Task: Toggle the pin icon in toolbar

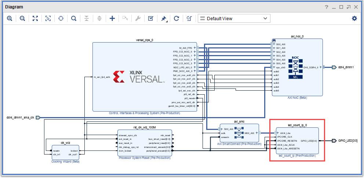Action: [x=164, y=18]
